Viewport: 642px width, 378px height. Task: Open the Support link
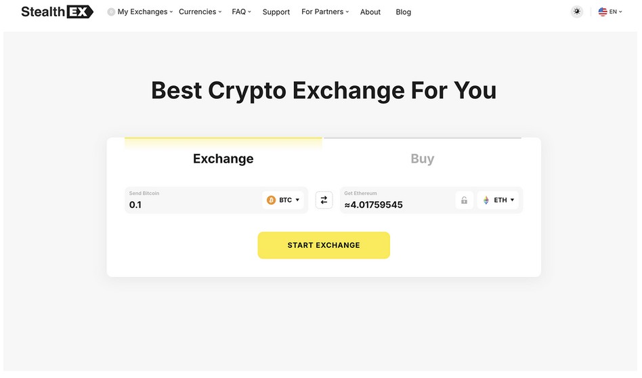tap(276, 12)
